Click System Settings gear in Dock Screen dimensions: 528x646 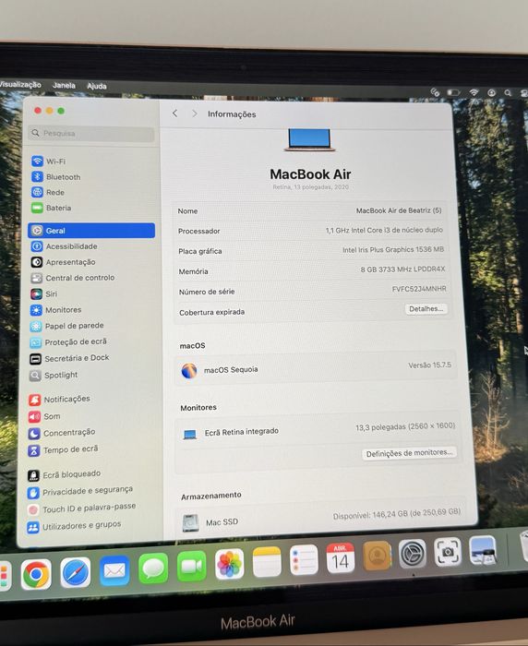[x=413, y=554]
